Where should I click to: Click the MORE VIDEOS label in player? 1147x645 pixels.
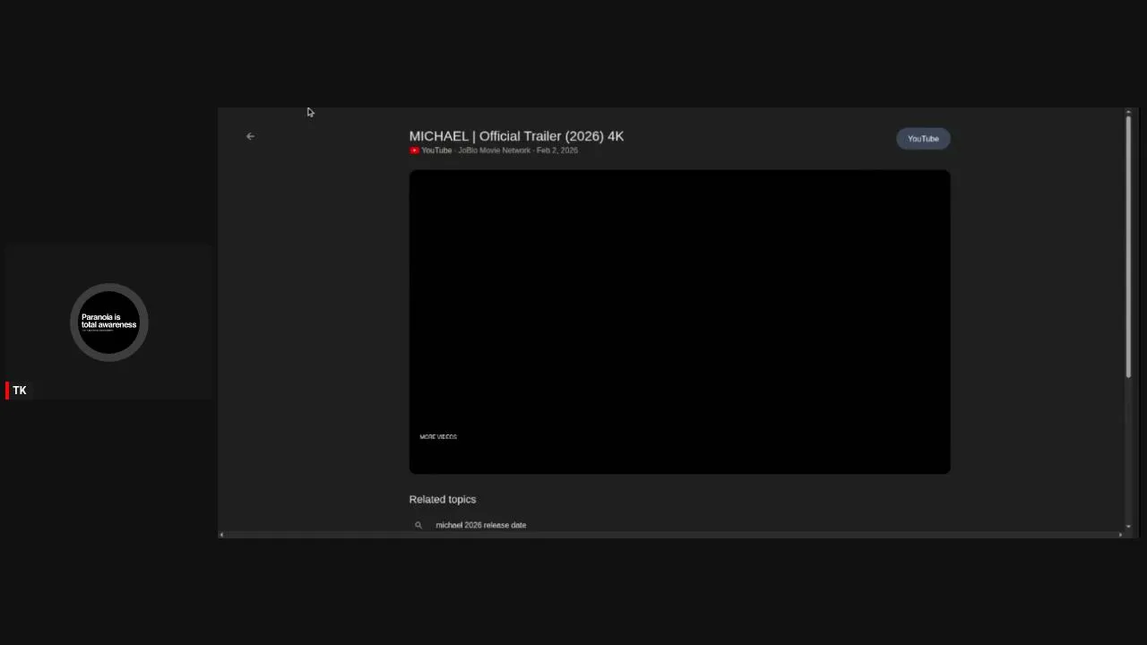pos(438,437)
